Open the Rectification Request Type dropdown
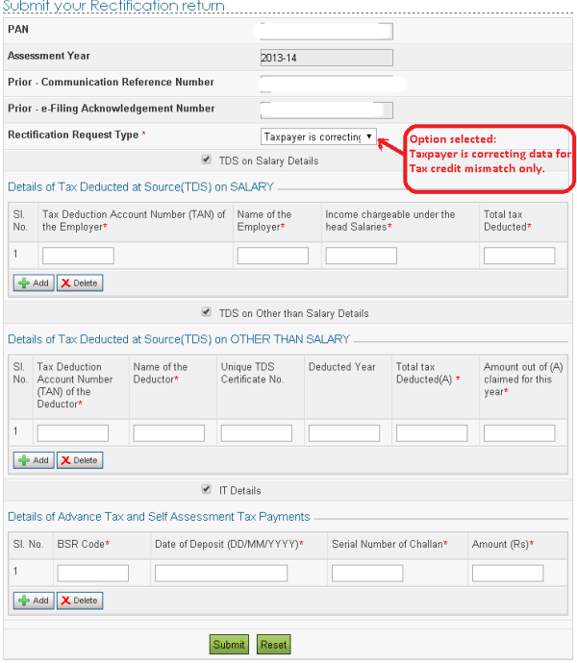 [319, 137]
